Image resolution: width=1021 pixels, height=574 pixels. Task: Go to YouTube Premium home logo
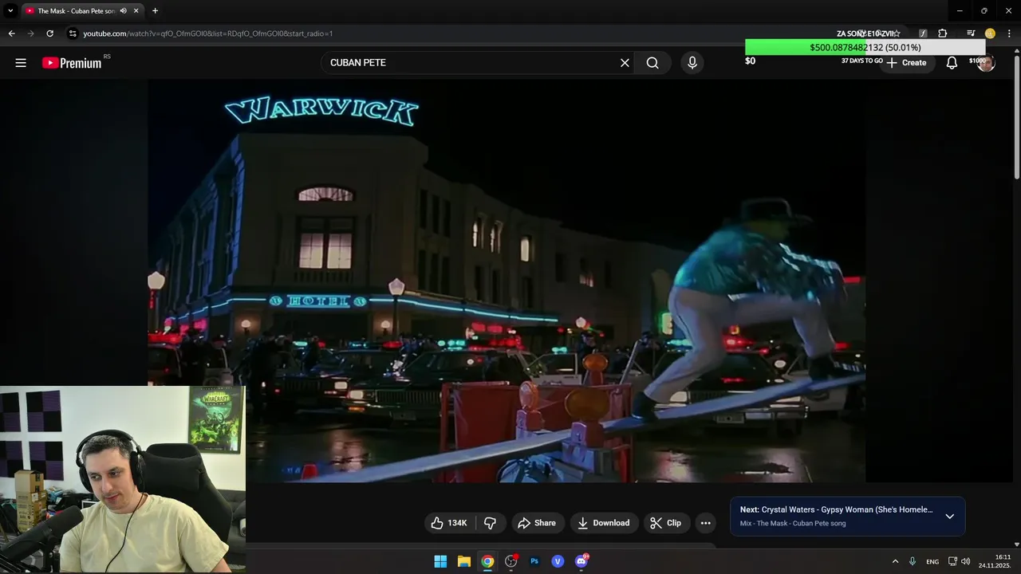(72, 63)
